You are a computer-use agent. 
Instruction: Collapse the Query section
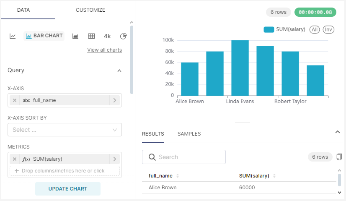point(119,70)
